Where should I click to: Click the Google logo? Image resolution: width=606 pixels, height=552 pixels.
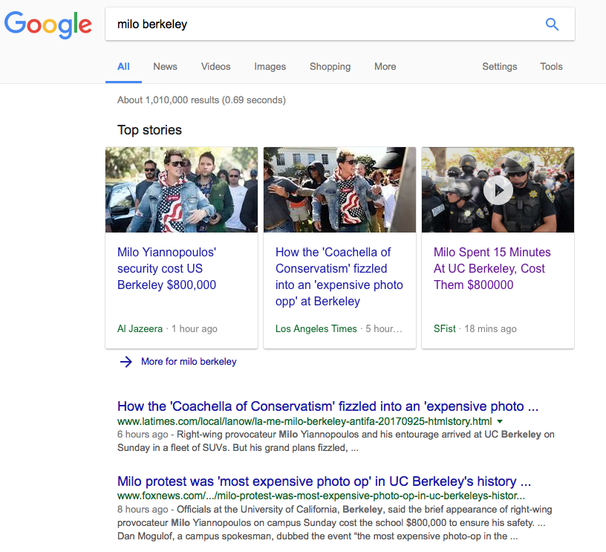click(x=48, y=25)
